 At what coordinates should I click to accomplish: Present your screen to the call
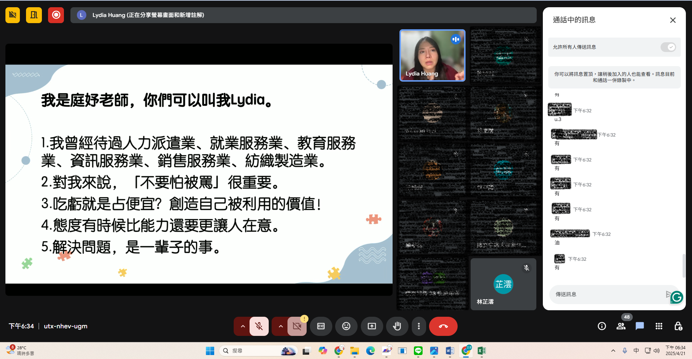(372, 326)
